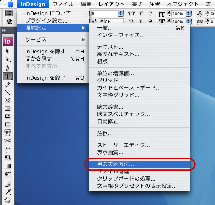Select the Gradient tool

pos(8,166)
